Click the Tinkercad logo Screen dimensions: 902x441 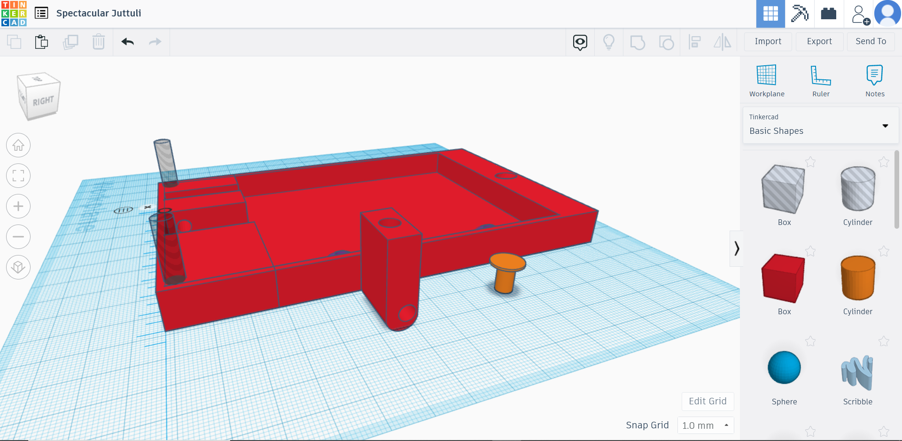pos(14,14)
